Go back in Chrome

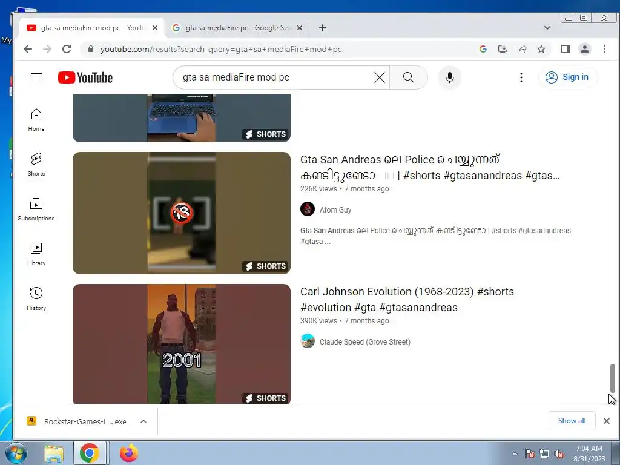[28, 49]
